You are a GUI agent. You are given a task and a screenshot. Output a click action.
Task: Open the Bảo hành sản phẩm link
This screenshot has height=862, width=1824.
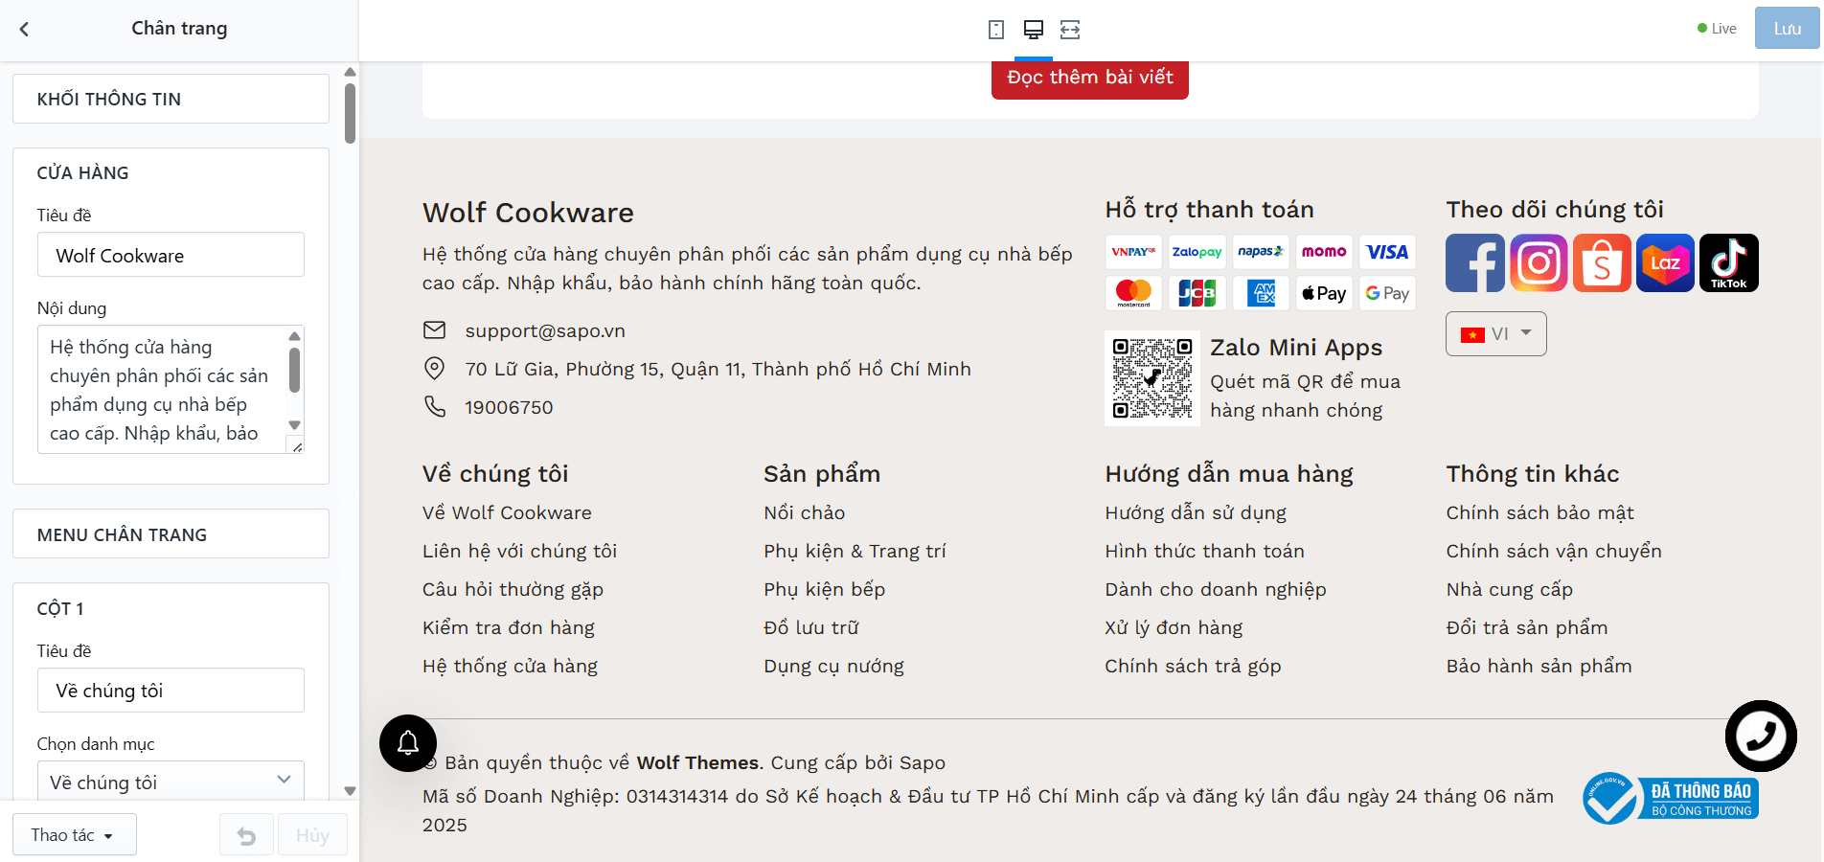[x=1539, y=666]
